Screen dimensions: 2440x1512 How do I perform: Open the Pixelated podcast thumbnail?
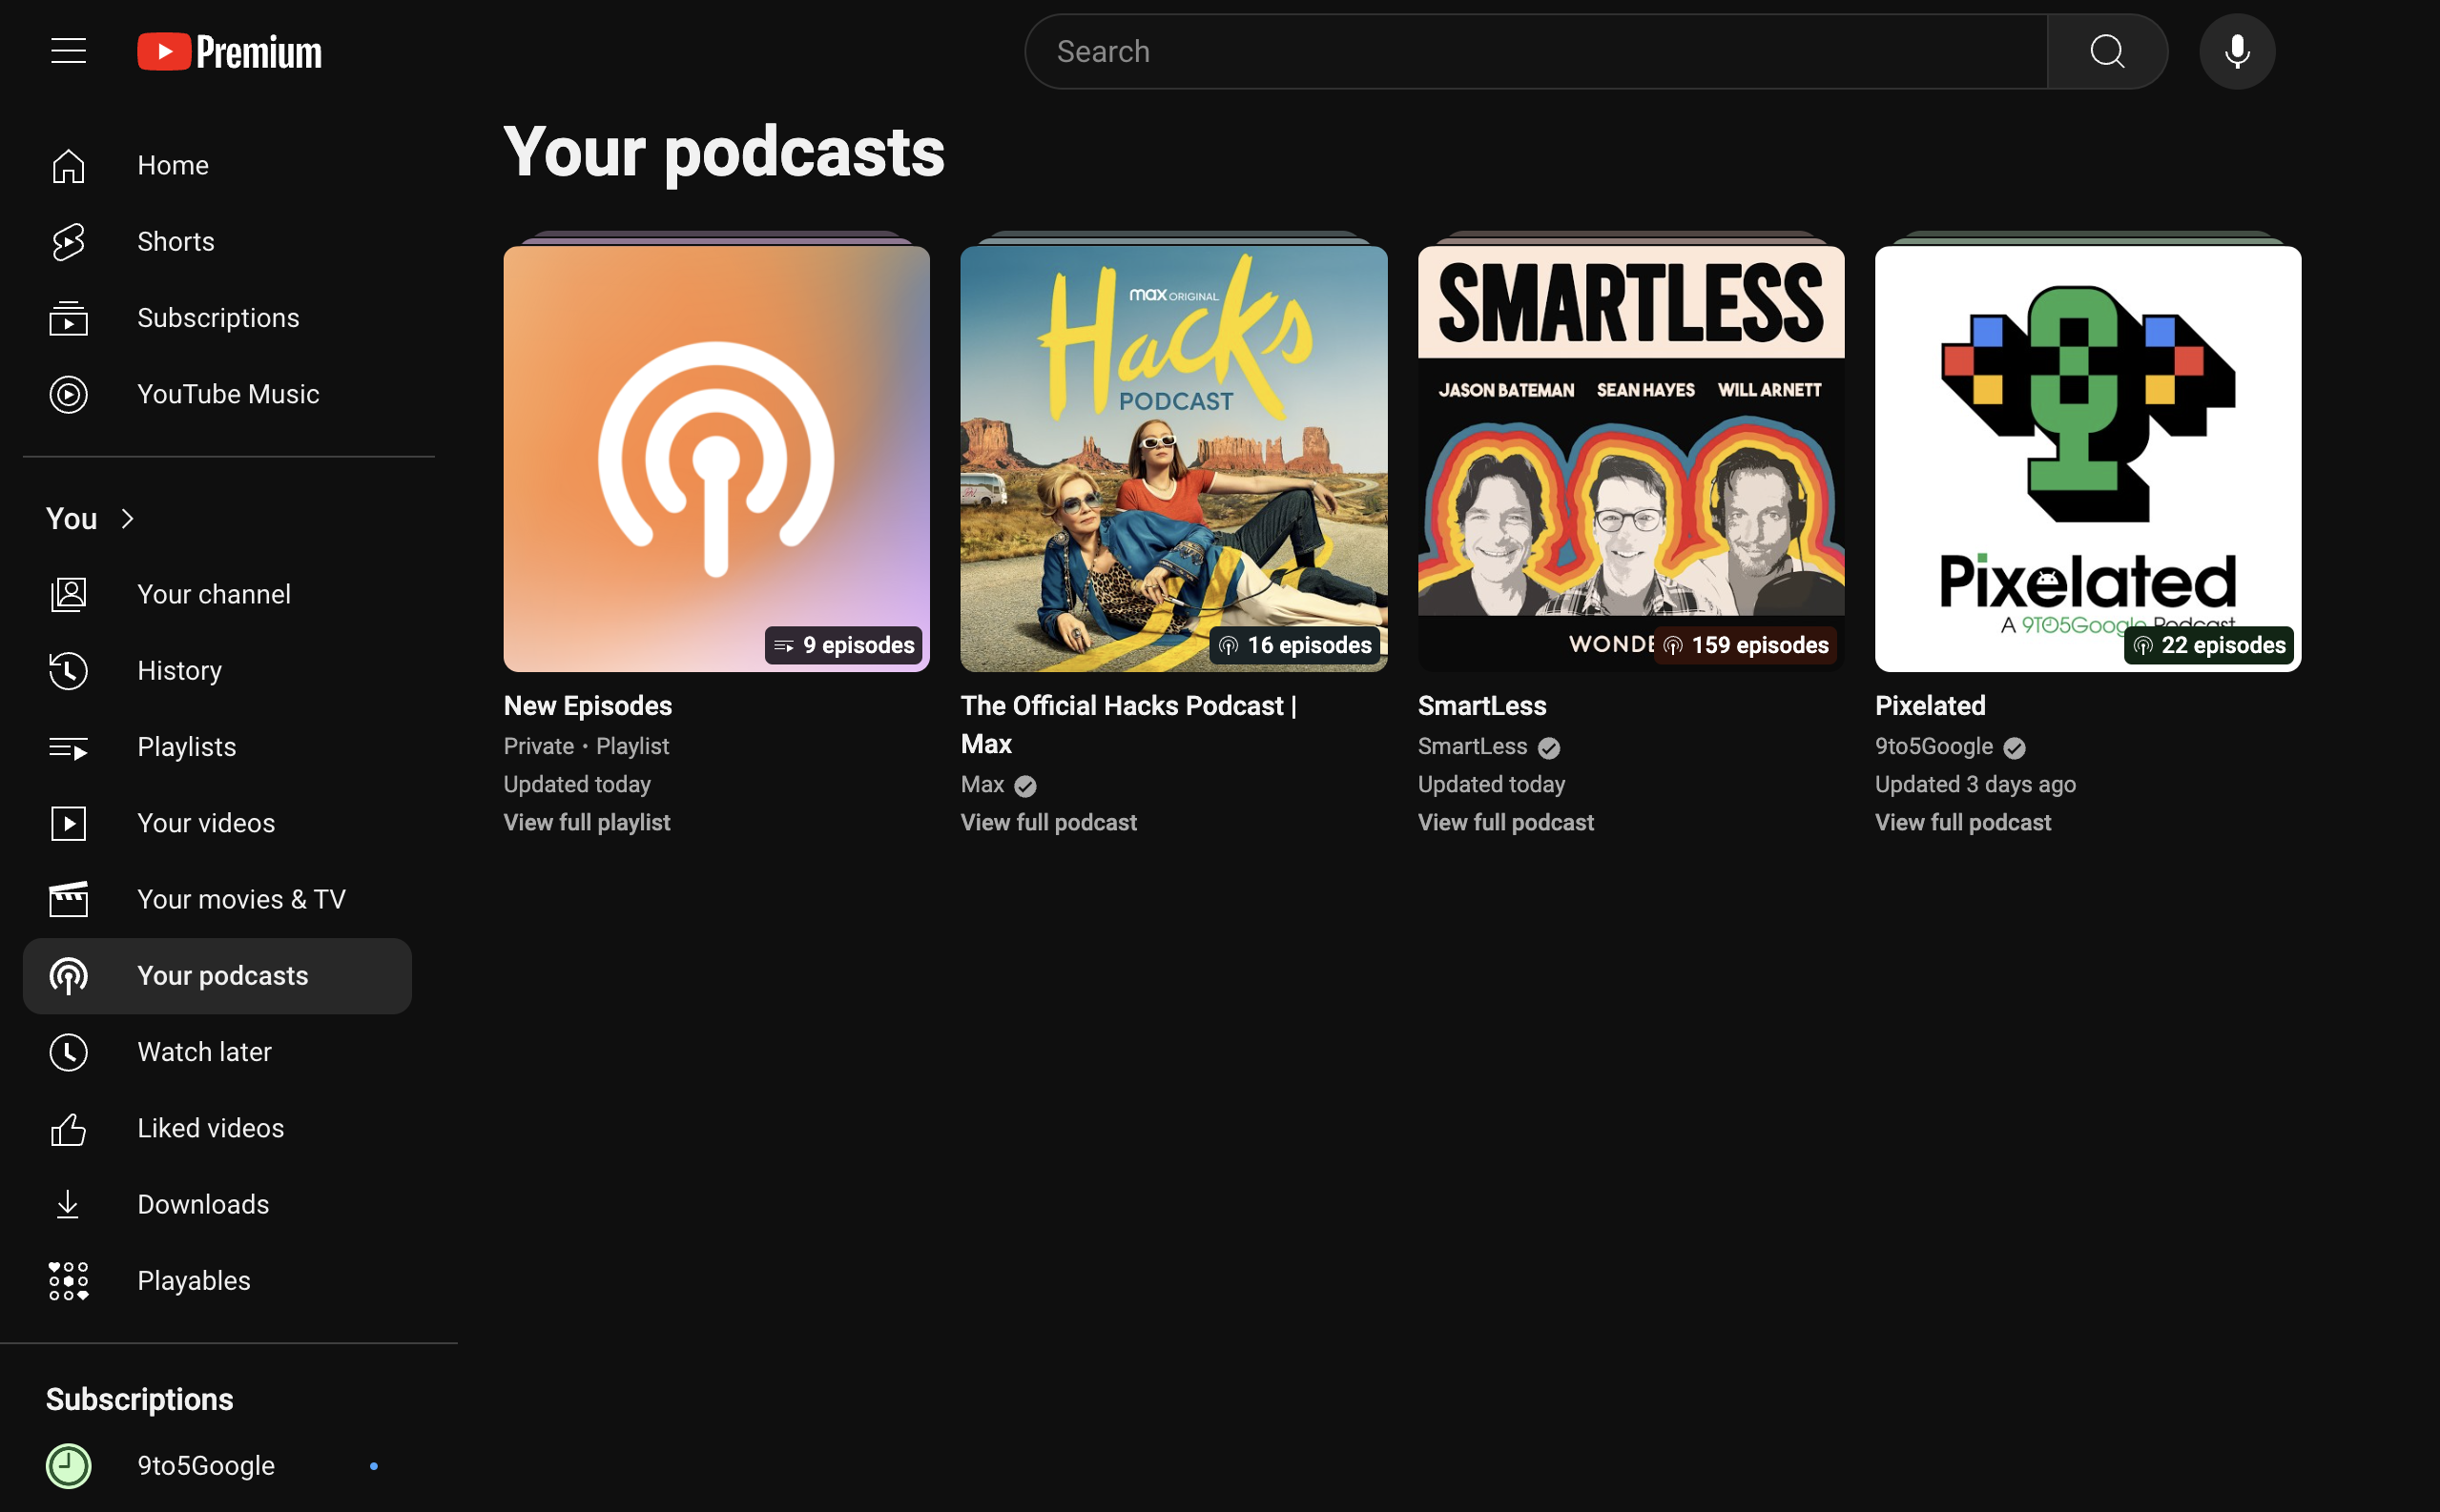(2087, 459)
